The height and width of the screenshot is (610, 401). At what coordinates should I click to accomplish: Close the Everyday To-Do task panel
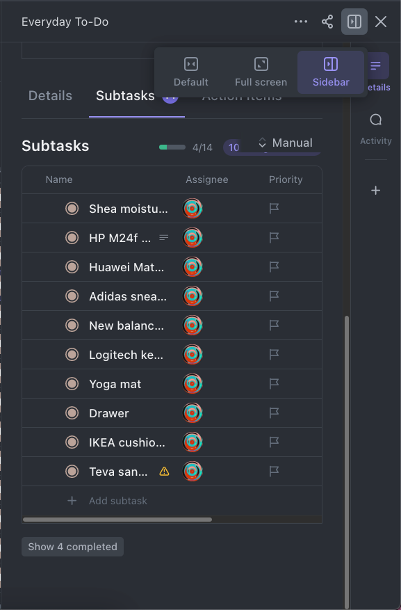point(381,22)
